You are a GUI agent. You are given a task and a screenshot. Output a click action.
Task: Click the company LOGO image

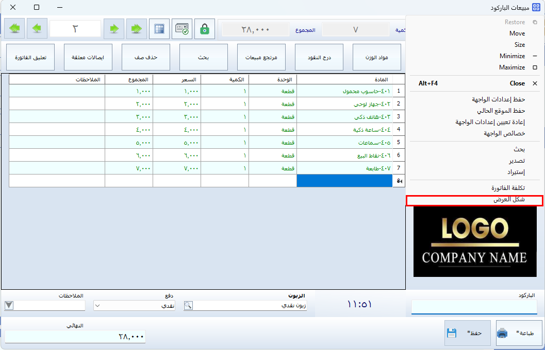[475, 242]
